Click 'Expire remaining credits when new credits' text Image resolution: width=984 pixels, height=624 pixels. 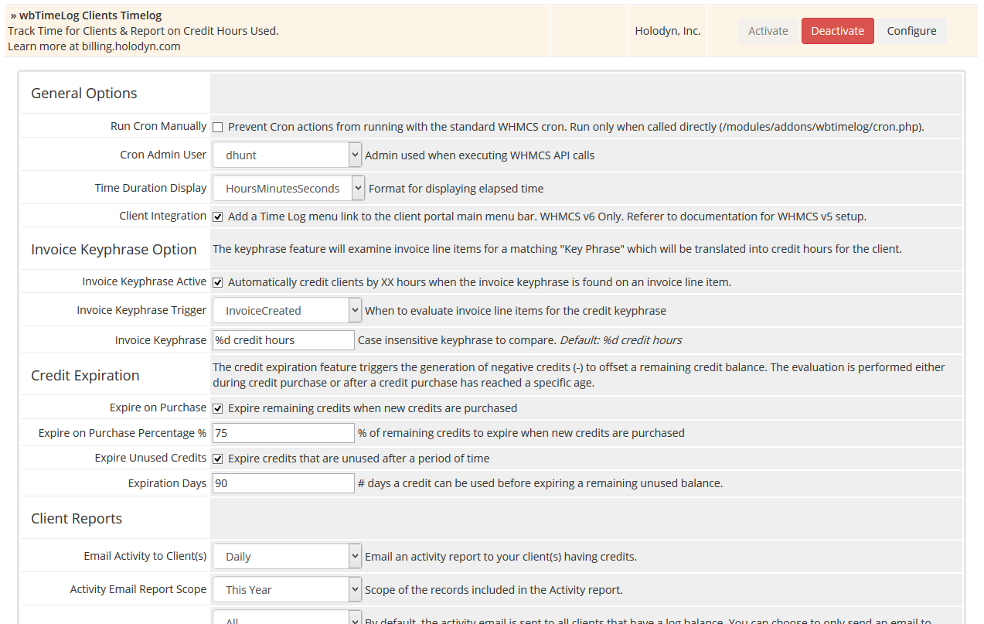point(373,408)
